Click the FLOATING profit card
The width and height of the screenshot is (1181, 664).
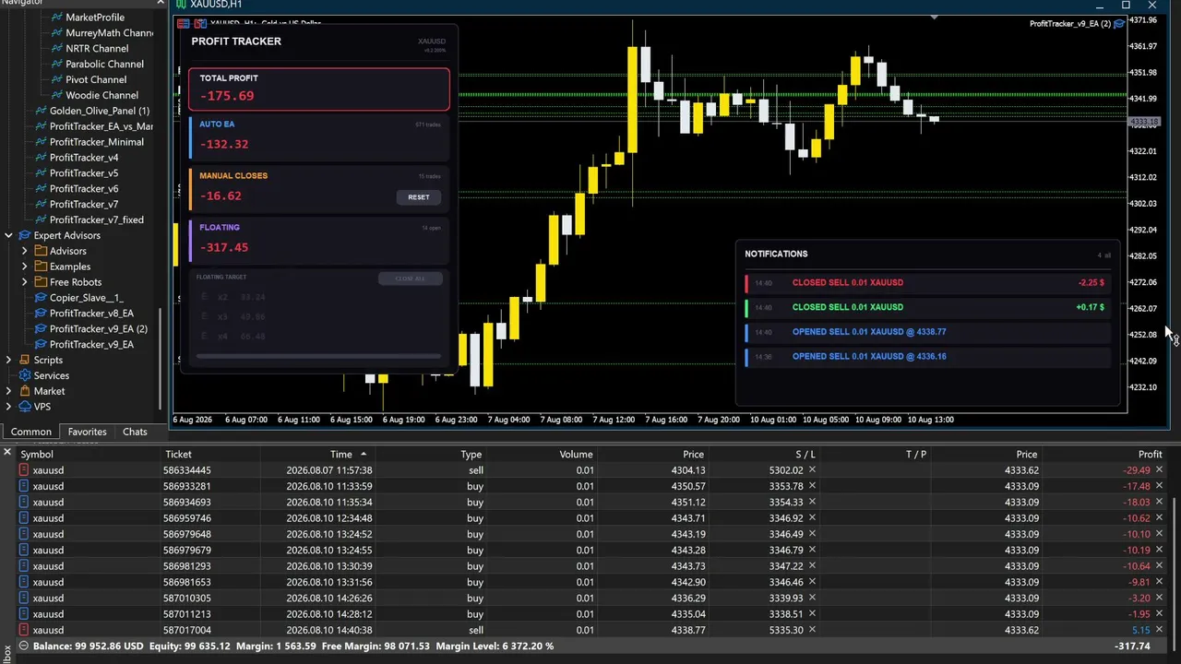click(x=319, y=239)
